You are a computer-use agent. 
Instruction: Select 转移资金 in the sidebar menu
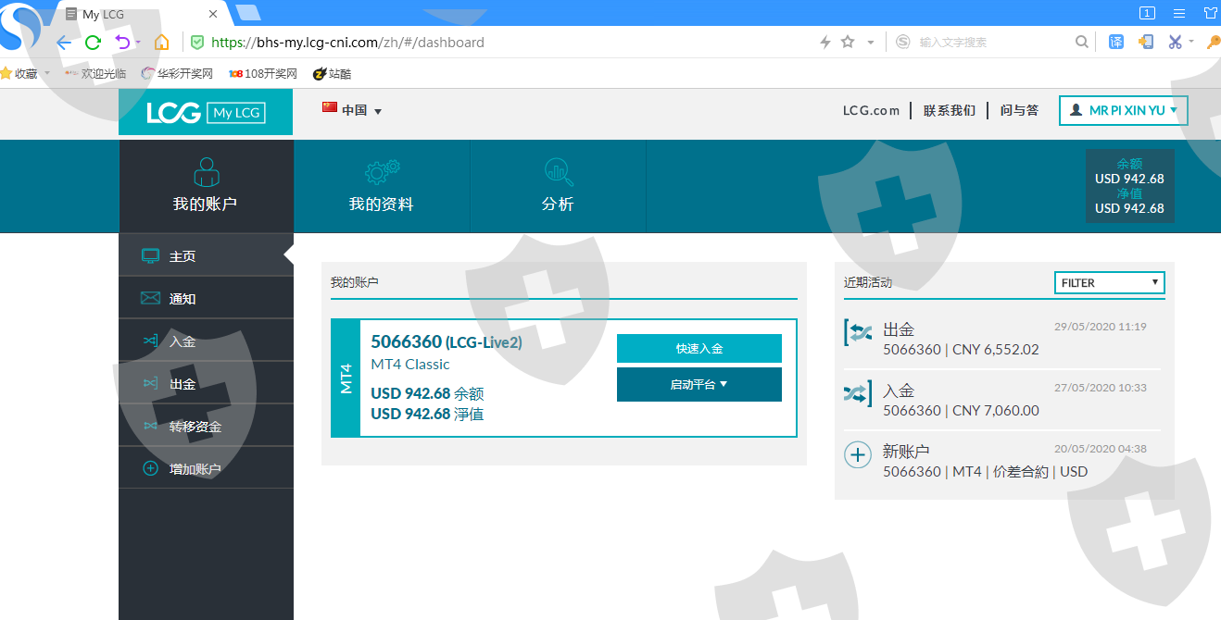[206, 426]
